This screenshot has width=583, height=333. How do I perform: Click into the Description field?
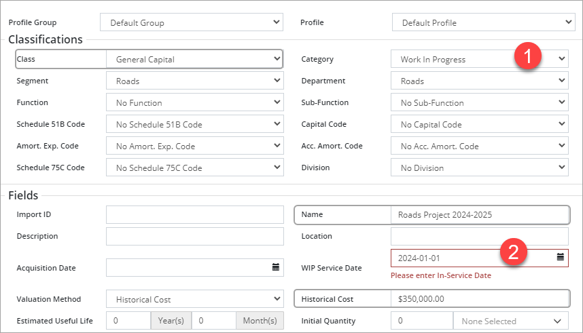tap(194, 236)
